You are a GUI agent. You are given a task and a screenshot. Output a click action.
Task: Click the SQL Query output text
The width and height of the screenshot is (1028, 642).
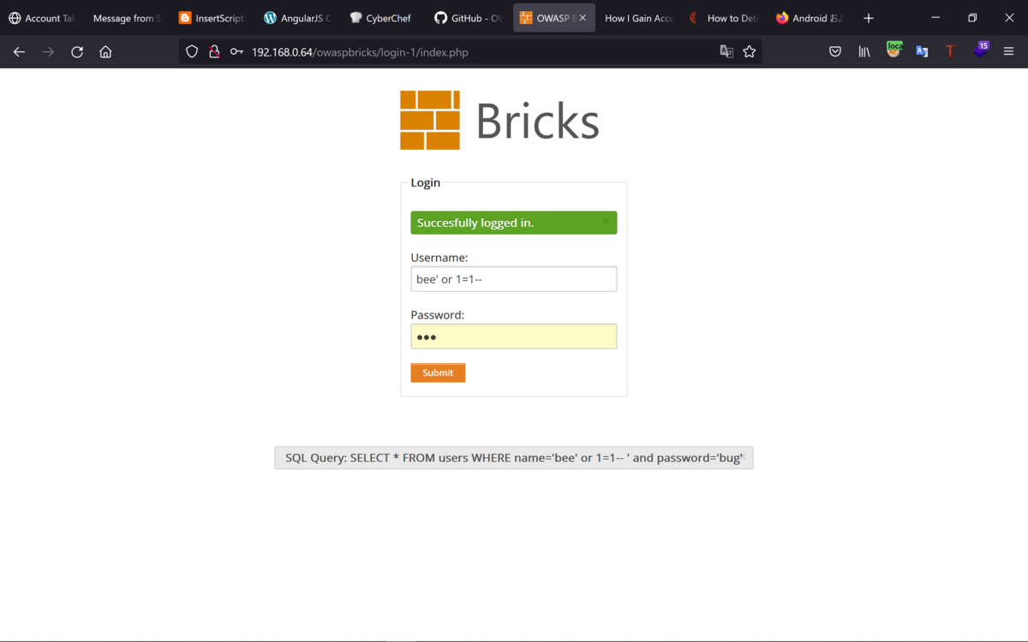514,458
